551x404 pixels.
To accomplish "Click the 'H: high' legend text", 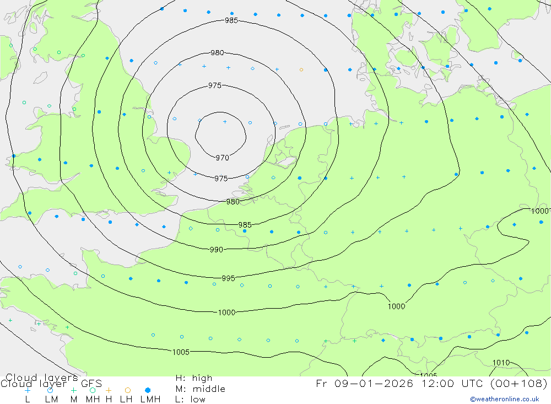I will (x=193, y=378).
